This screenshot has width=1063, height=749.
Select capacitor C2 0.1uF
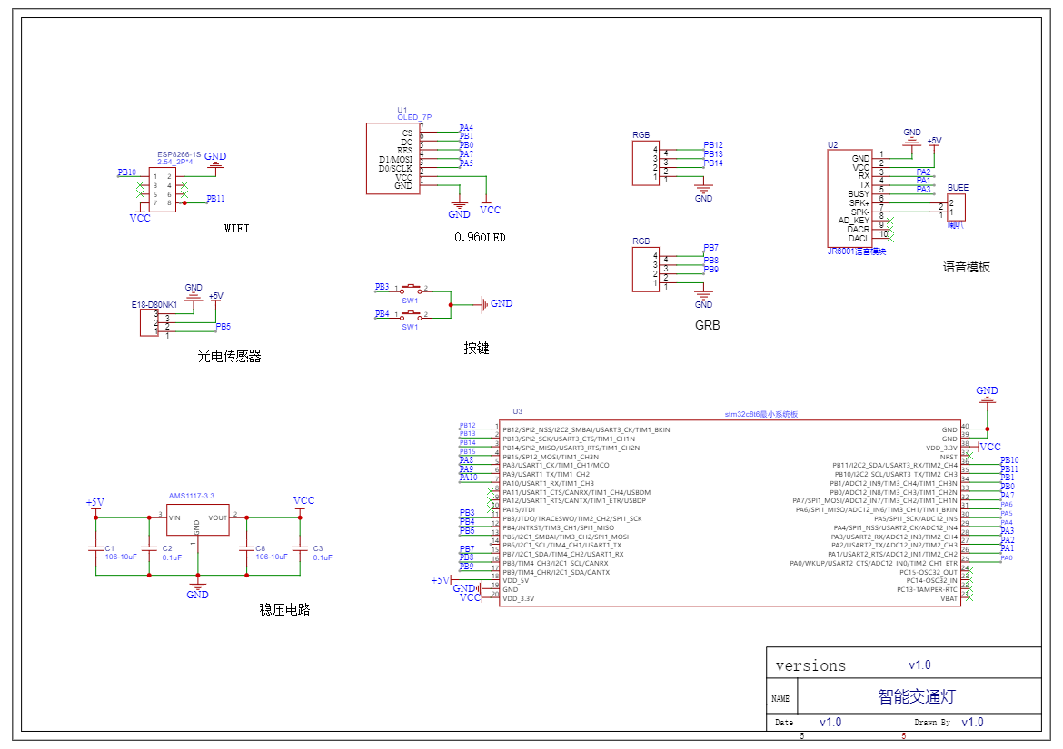point(149,548)
